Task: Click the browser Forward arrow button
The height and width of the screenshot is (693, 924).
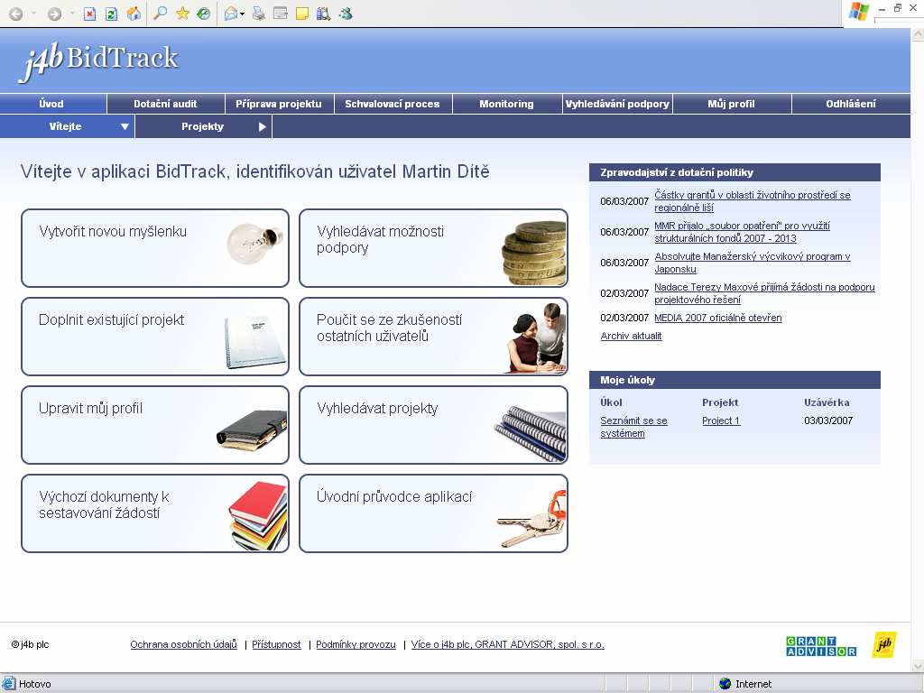Action: coord(54,14)
